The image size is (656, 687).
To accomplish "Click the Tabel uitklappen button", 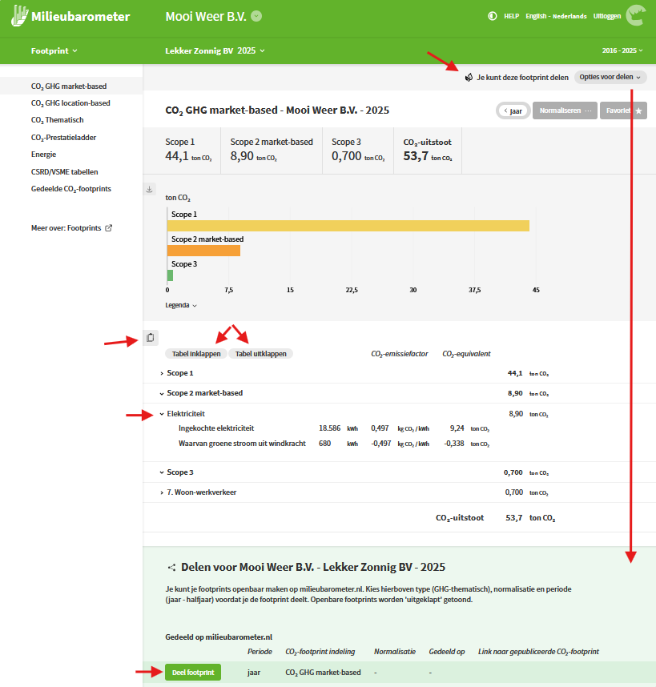I will coord(261,354).
